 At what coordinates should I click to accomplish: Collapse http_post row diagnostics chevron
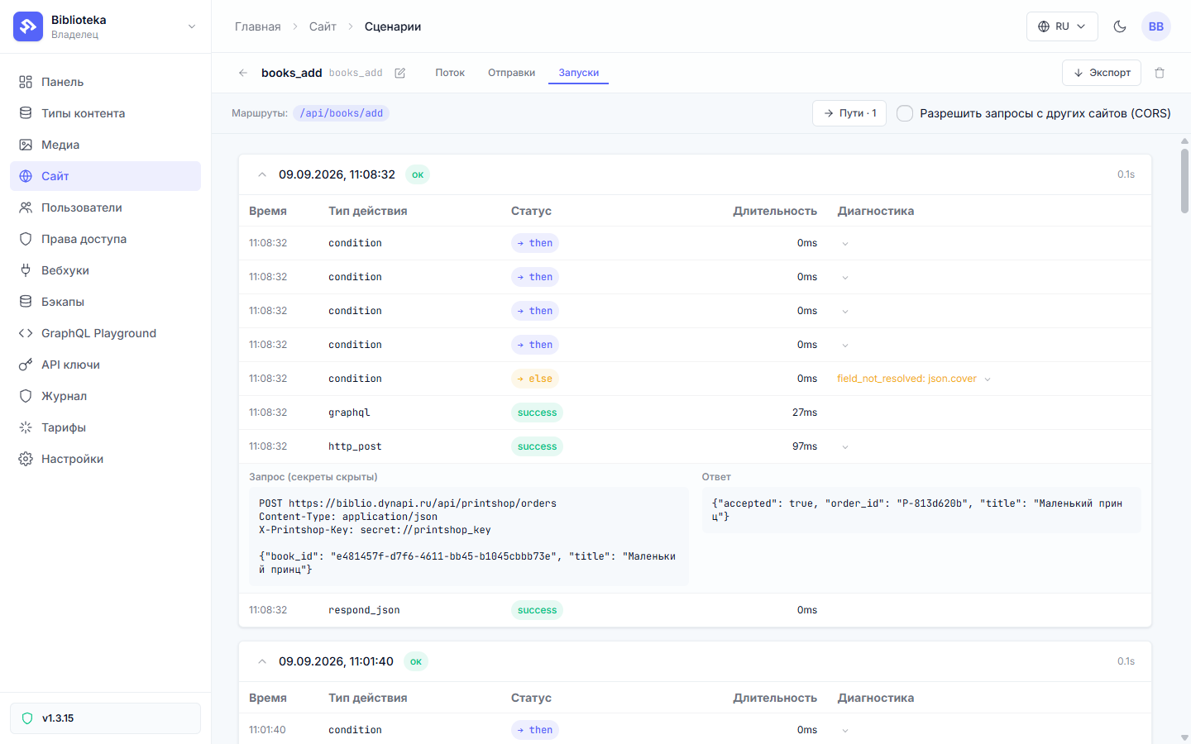click(845, 447)
